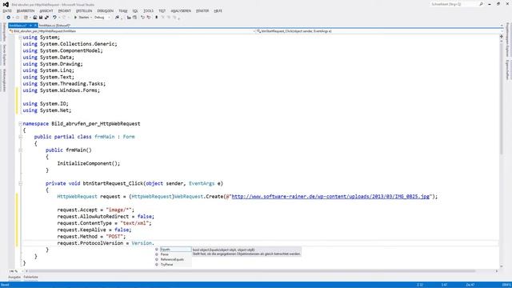The height and width of the screenshot is (288, 512).
Task: Open the class navigation dropdown Bild_abrufen_per_HttpWebRequest.frmMain
Action: [x=132, y=31]
